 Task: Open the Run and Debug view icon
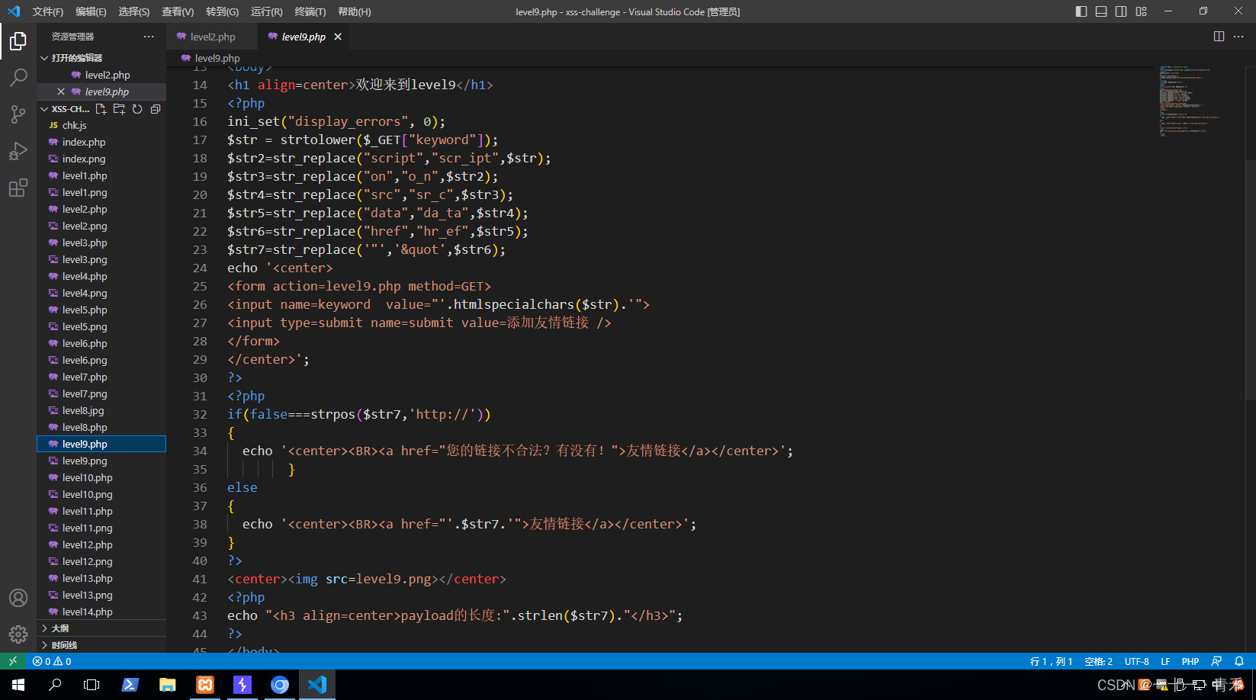click(x=18, y=151)
